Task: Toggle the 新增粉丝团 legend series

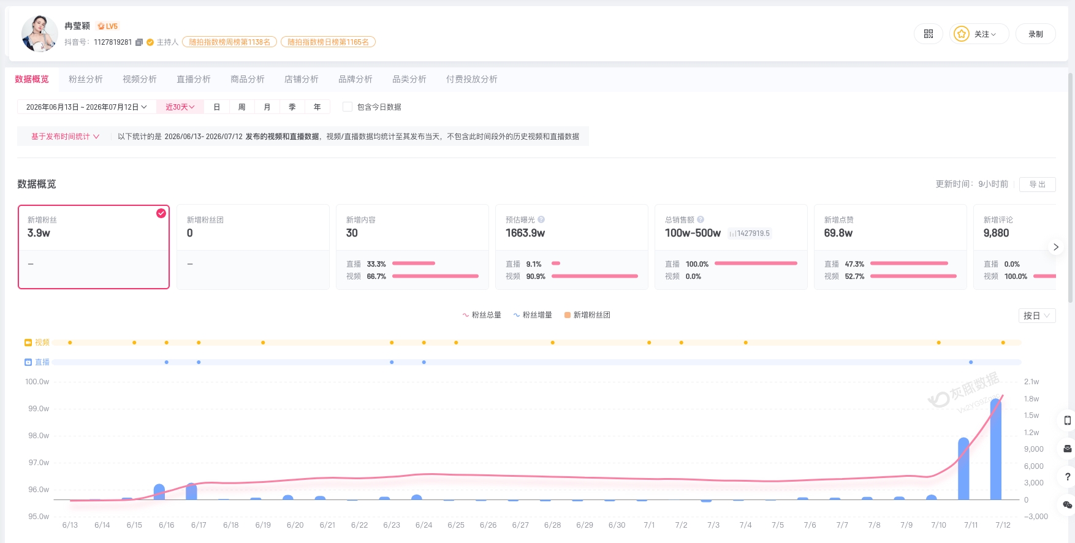Action: 587,315
